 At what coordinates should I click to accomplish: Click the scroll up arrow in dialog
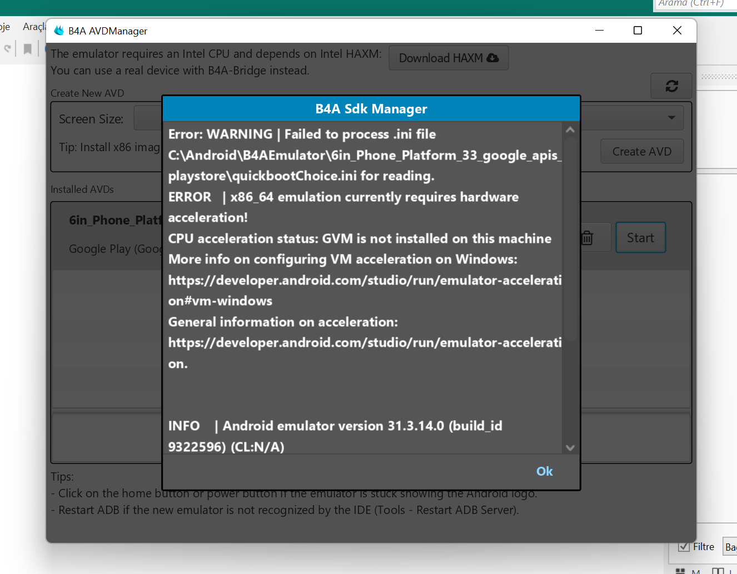point(570,130)
